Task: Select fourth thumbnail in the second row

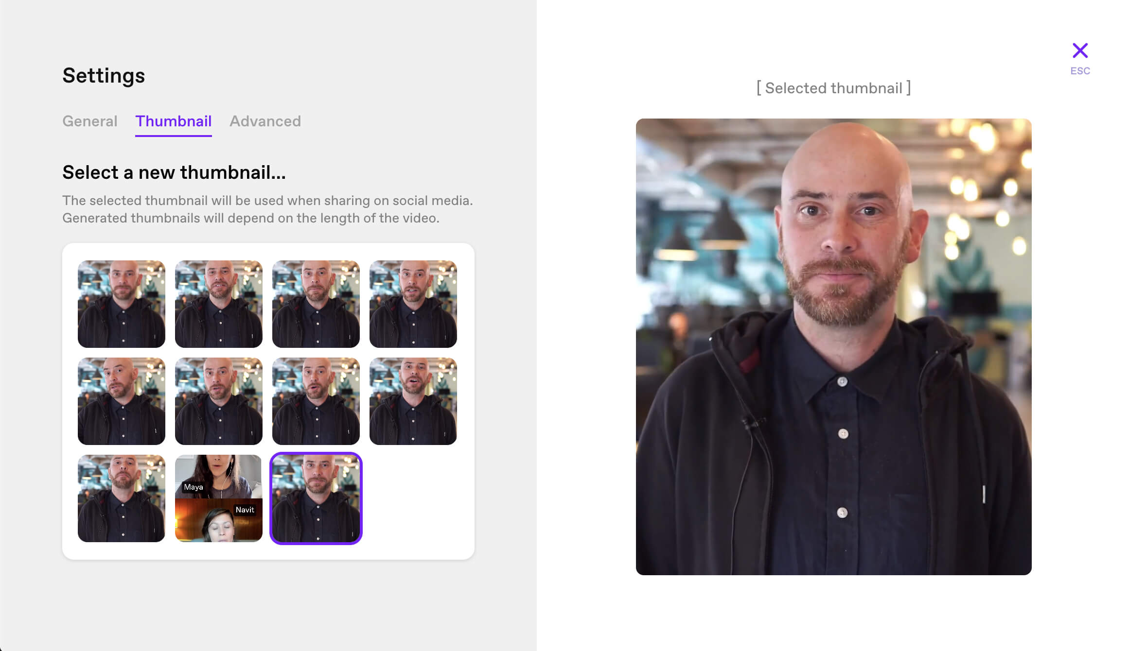Action: (x=413, y=401)
